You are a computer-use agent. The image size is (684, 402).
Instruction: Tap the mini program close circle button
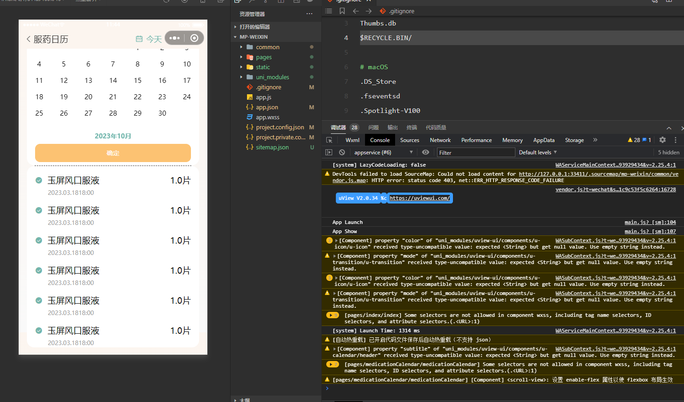pyautogui.click(x=194, y=38)
